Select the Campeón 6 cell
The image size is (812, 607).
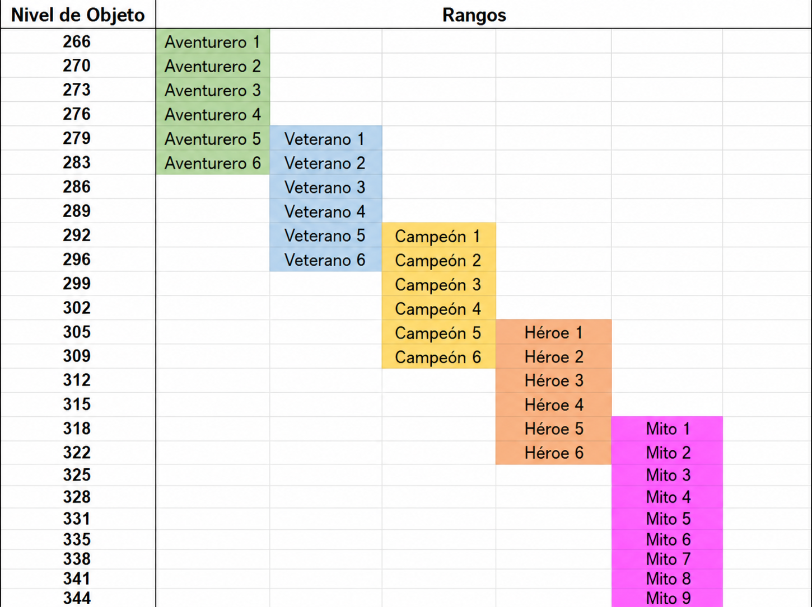(x=438, y=356)
